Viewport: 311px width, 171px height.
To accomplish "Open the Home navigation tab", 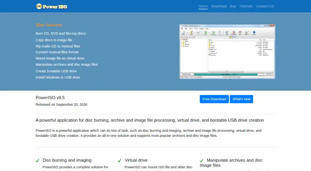I will point(203,6).
